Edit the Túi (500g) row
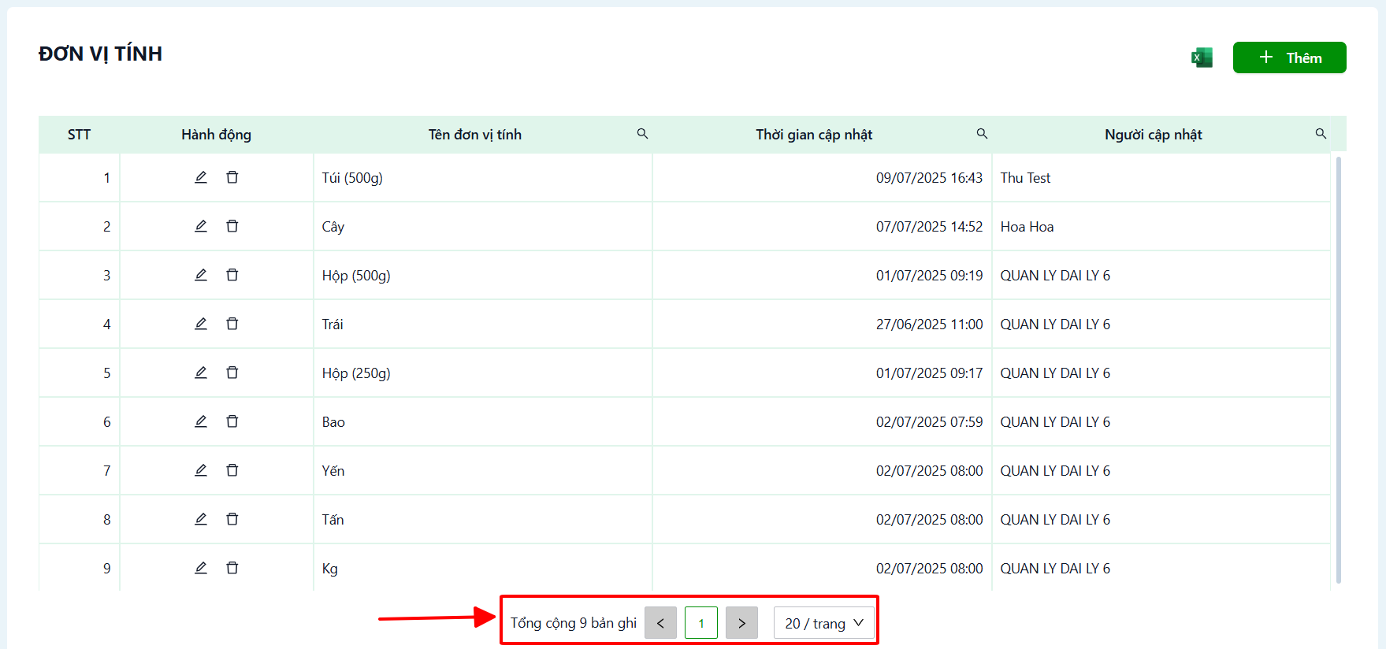Screen dimensions: 1386x649 pyautogui.click(x=201, y=177)
